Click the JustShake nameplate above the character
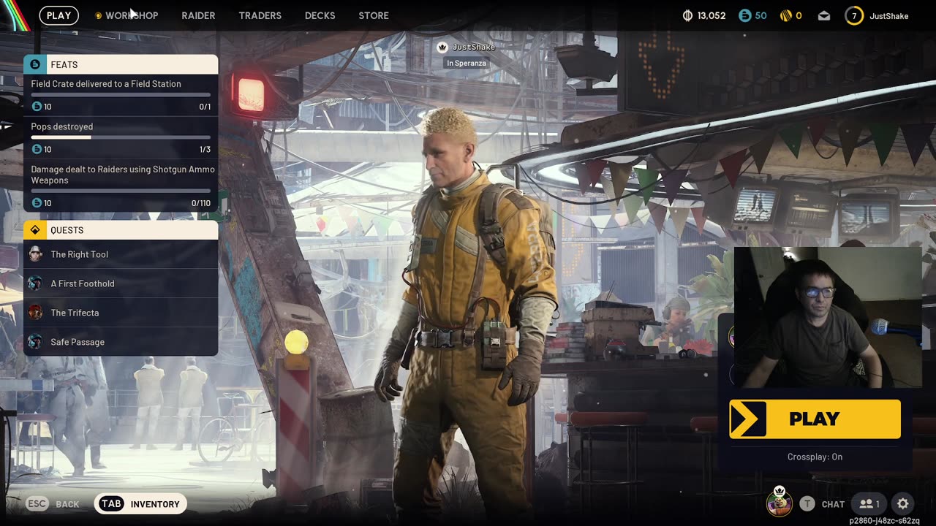The width and height of the screenshot is (936, 526). coord(474,47)
